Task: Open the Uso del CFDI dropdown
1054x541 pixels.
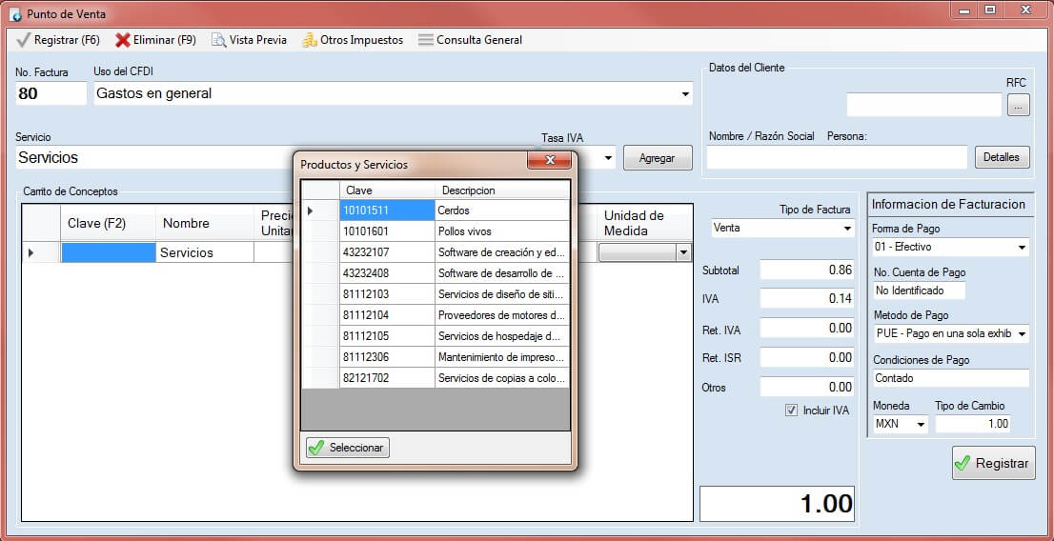Action: point(685,94)
